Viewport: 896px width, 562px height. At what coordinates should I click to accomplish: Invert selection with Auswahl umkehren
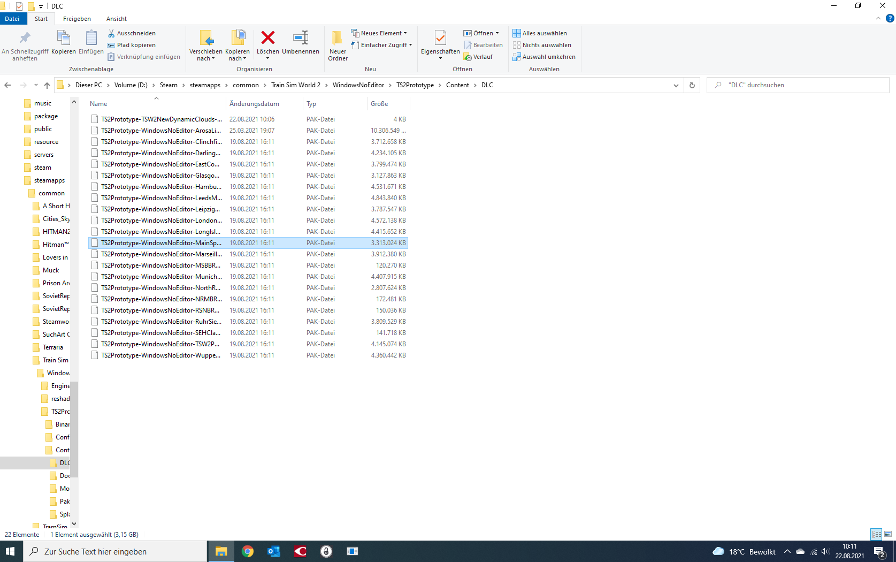[x=544, y=57]
